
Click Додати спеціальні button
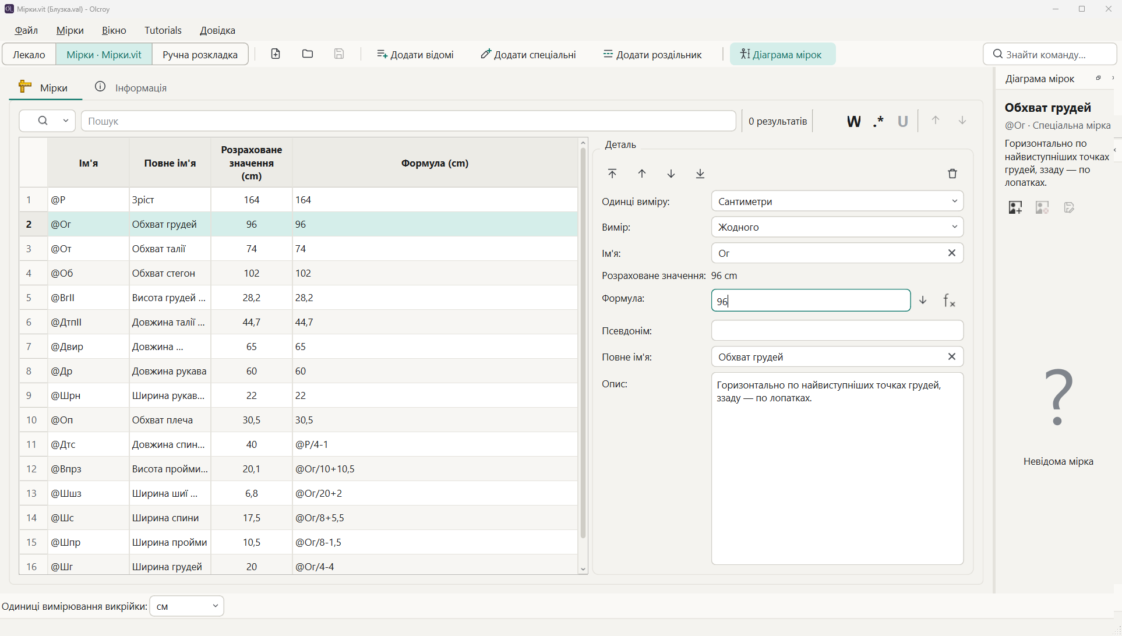[x=528, y=54]
